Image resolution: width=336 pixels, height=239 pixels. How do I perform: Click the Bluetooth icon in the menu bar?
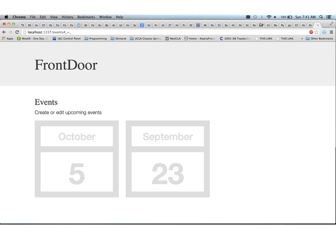click(x=262, y=17)
